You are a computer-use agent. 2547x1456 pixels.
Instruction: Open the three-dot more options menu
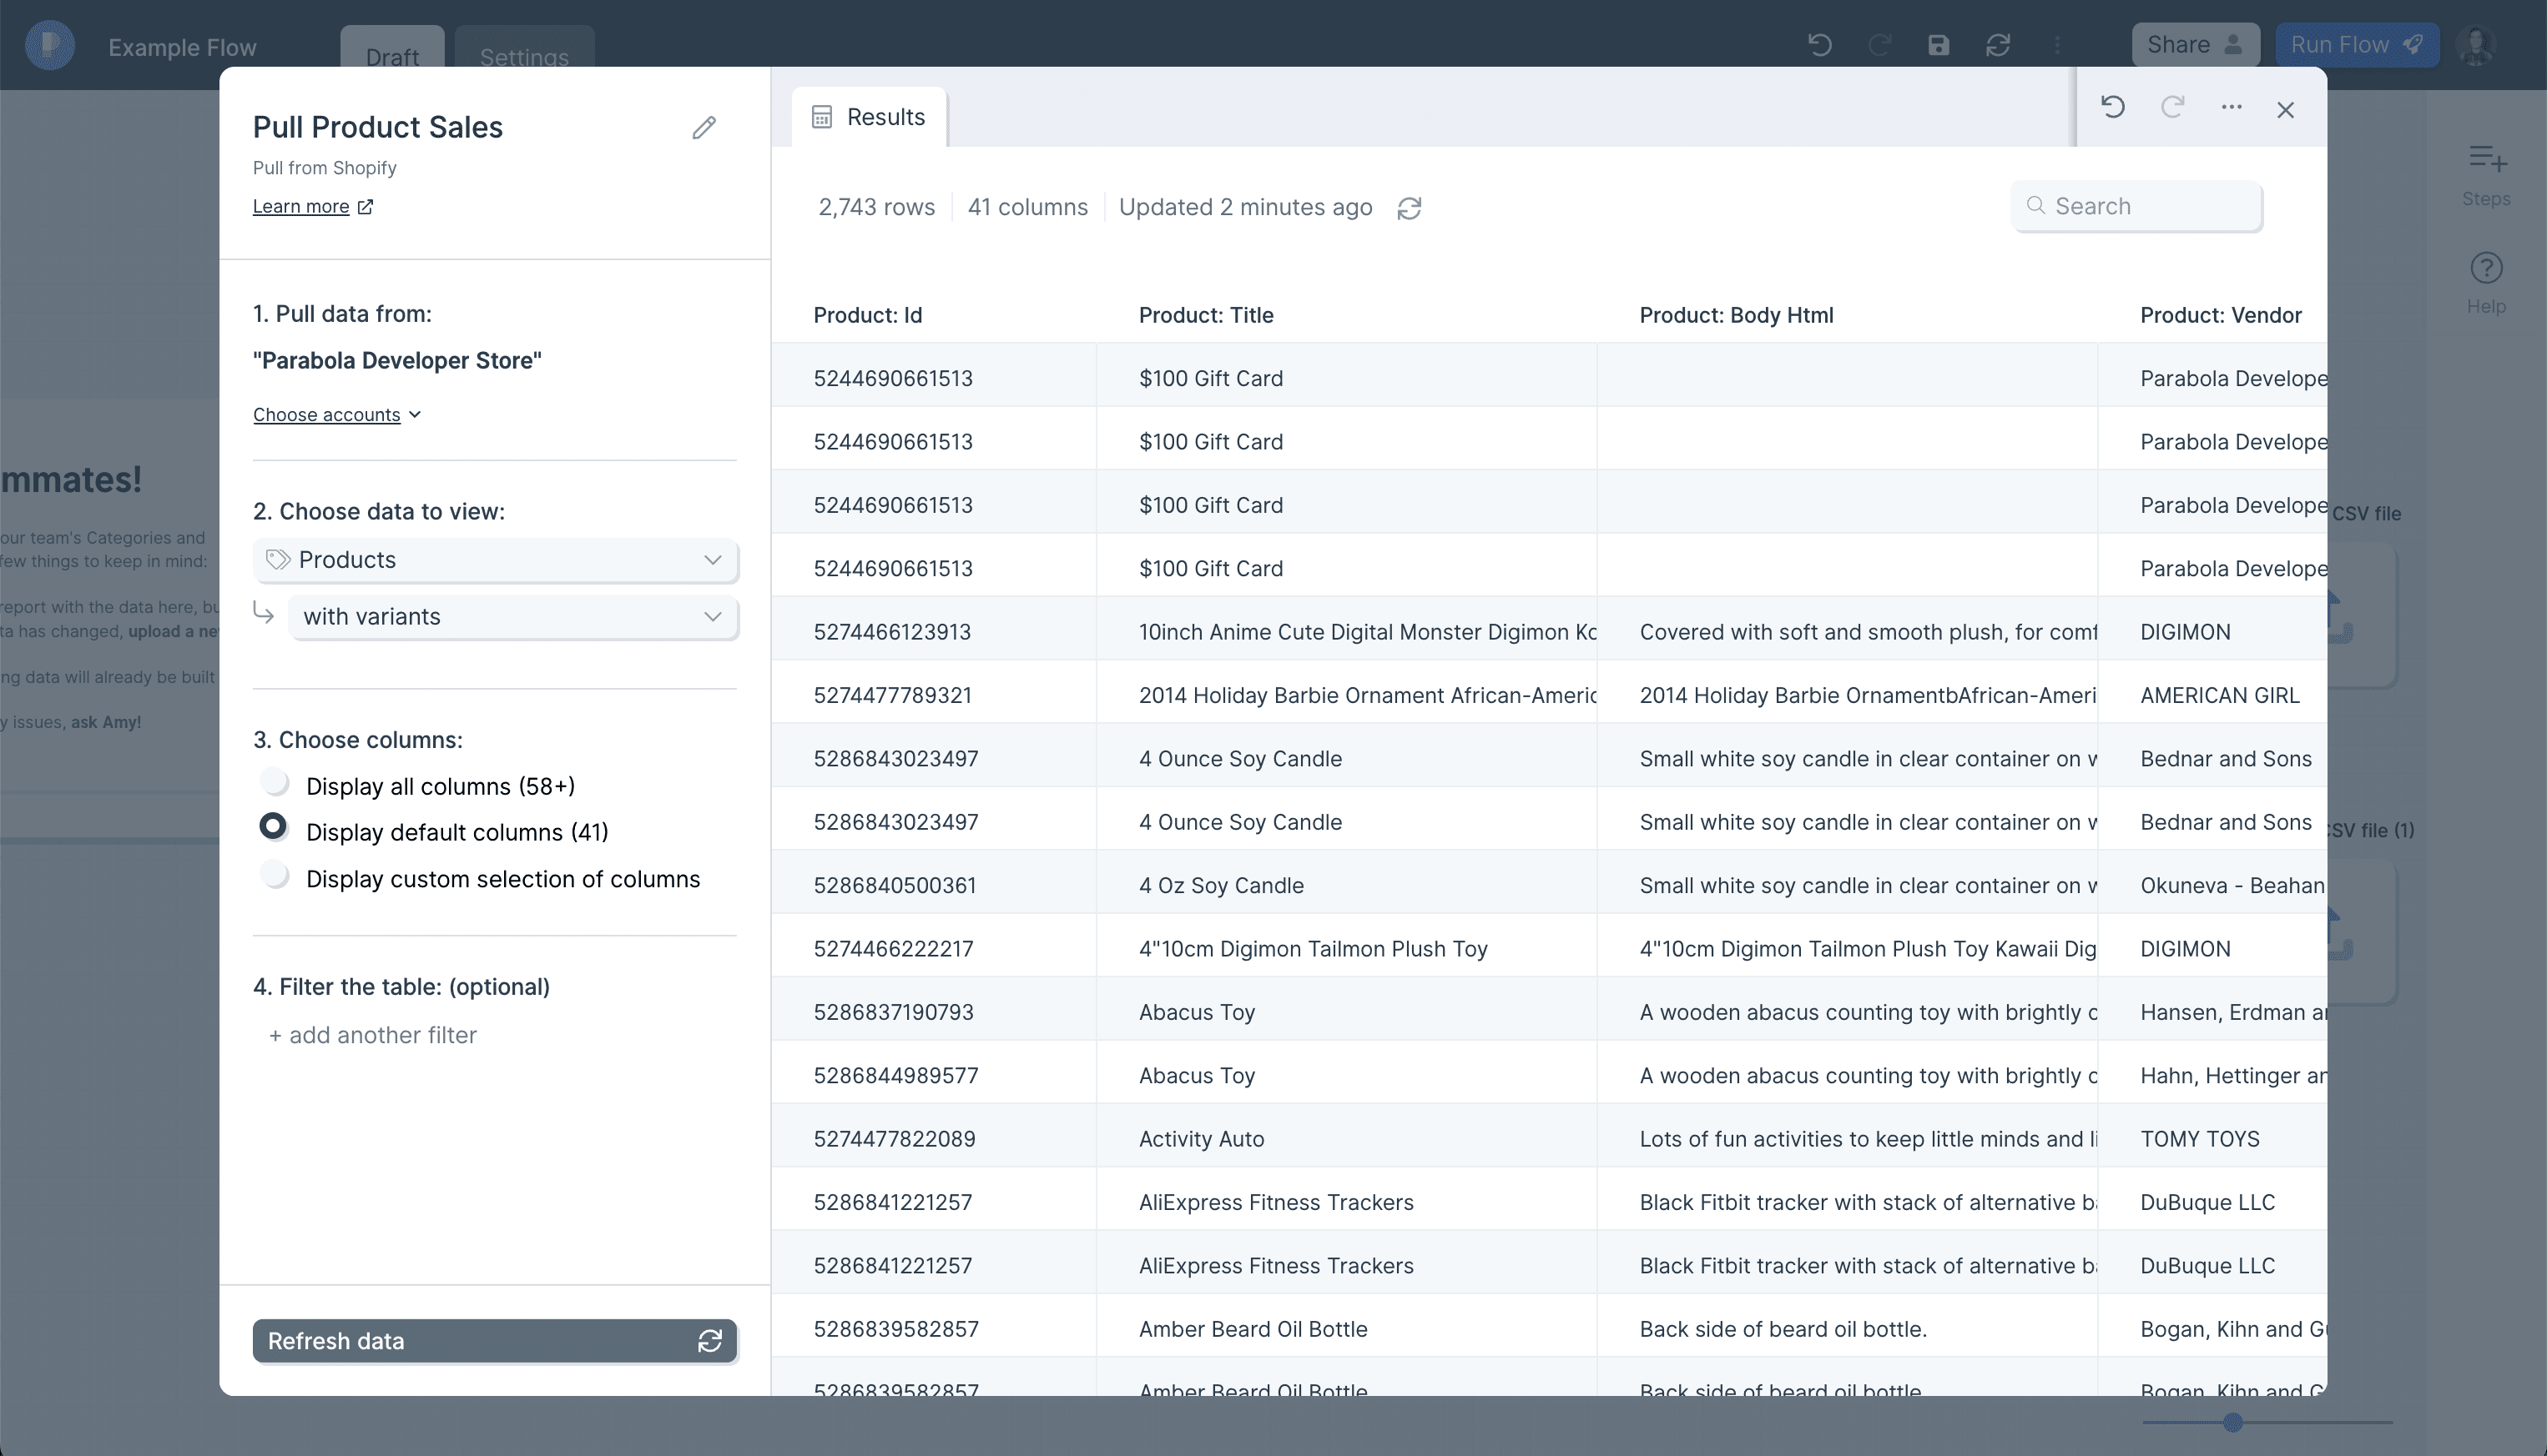tap(2231, 108)
